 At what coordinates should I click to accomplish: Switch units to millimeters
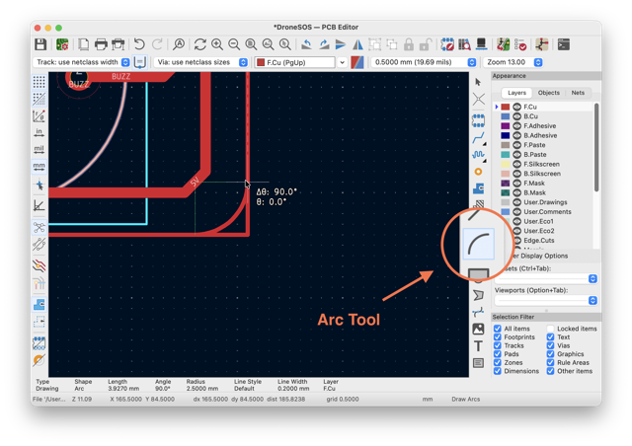[39, 166]
